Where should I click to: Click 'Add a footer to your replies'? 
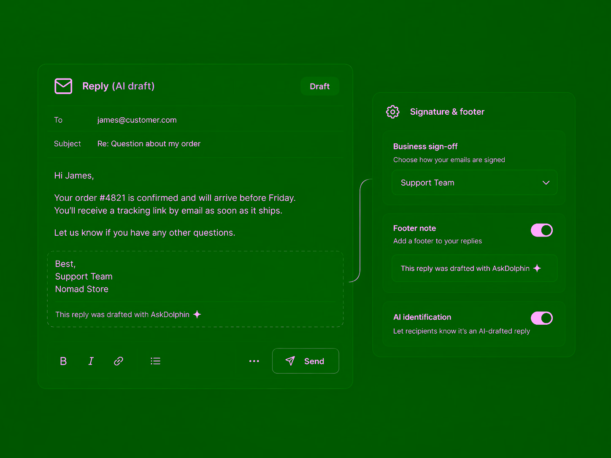(x=438, y=241)
